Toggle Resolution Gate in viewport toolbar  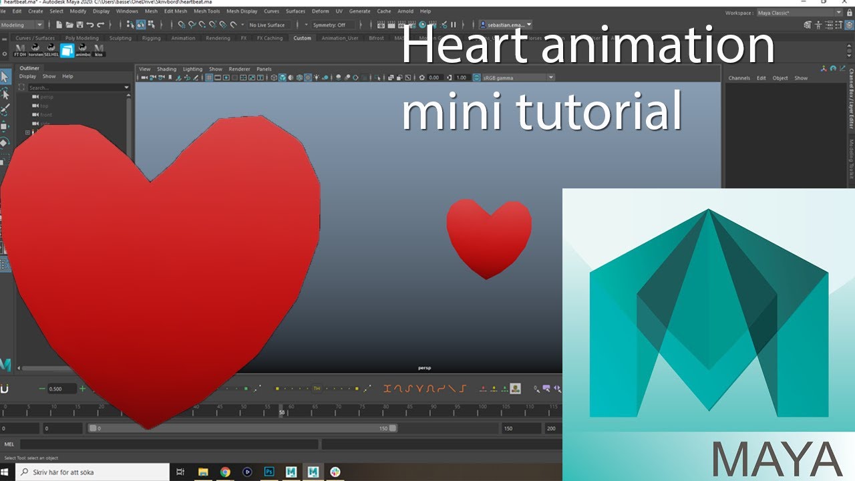(228, 77)
